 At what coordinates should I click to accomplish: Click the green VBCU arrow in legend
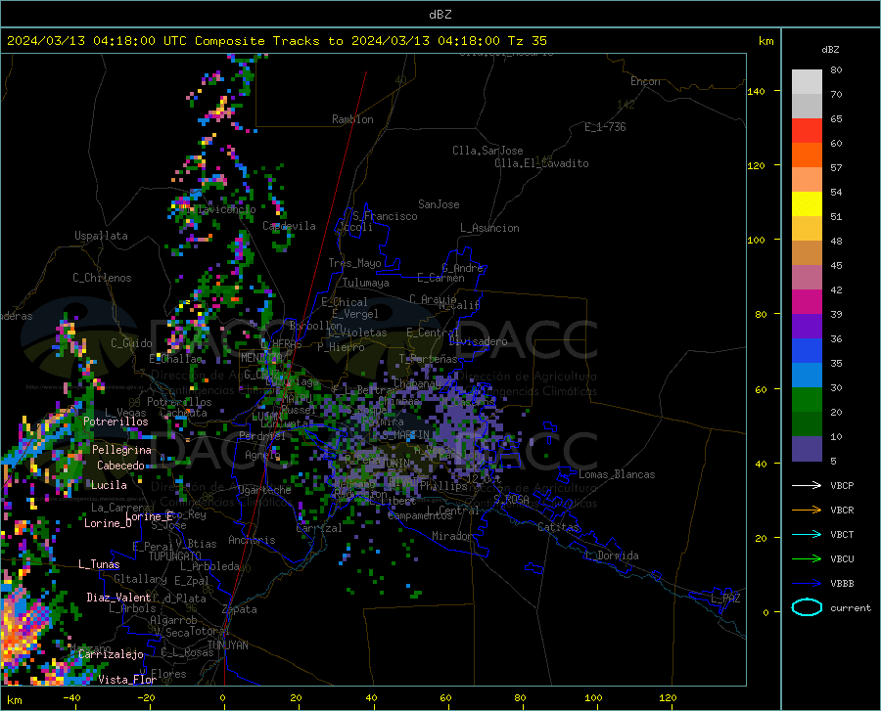coord(807,558)
